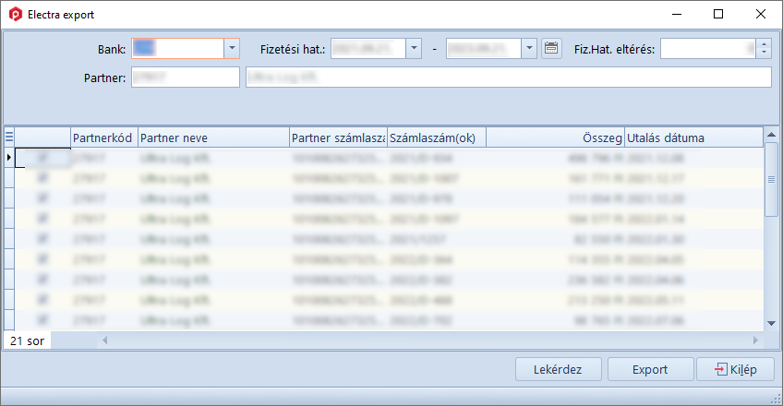Image resolution: width=783 pixels, height=406 pixels.
Task: Toggle the checkbox in the first grid row
Action: coord(43,158)
